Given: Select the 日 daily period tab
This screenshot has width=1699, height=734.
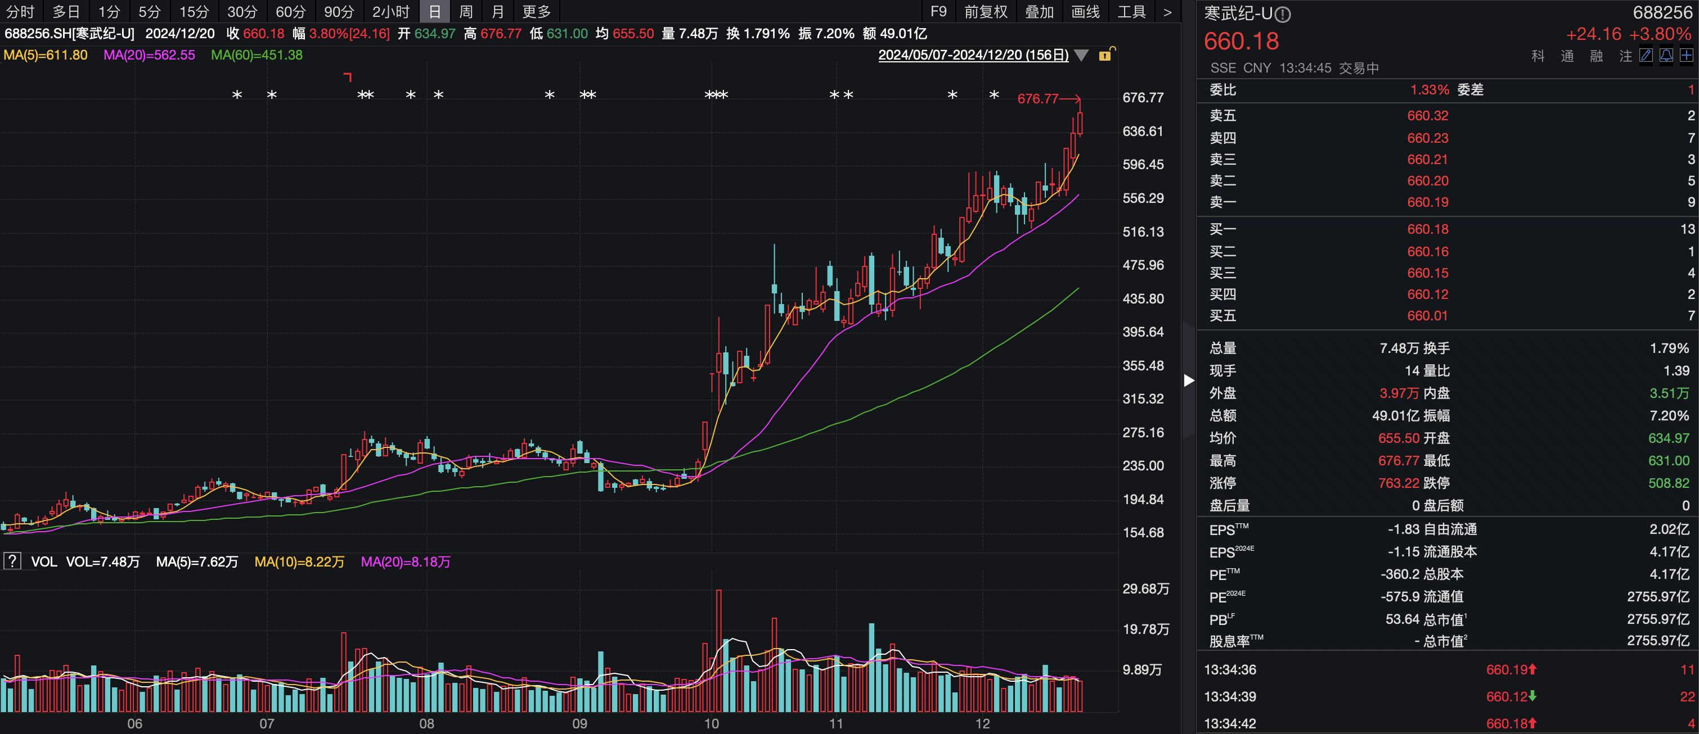Looking at the screenshot, I should [x=435, y=12].
